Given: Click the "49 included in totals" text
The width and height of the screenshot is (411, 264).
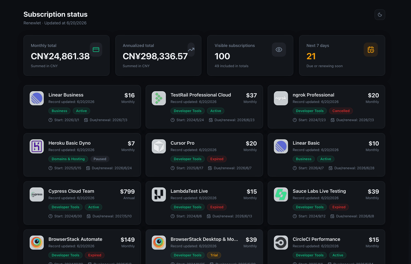Looking at the screenshot, I should [232, 66].
